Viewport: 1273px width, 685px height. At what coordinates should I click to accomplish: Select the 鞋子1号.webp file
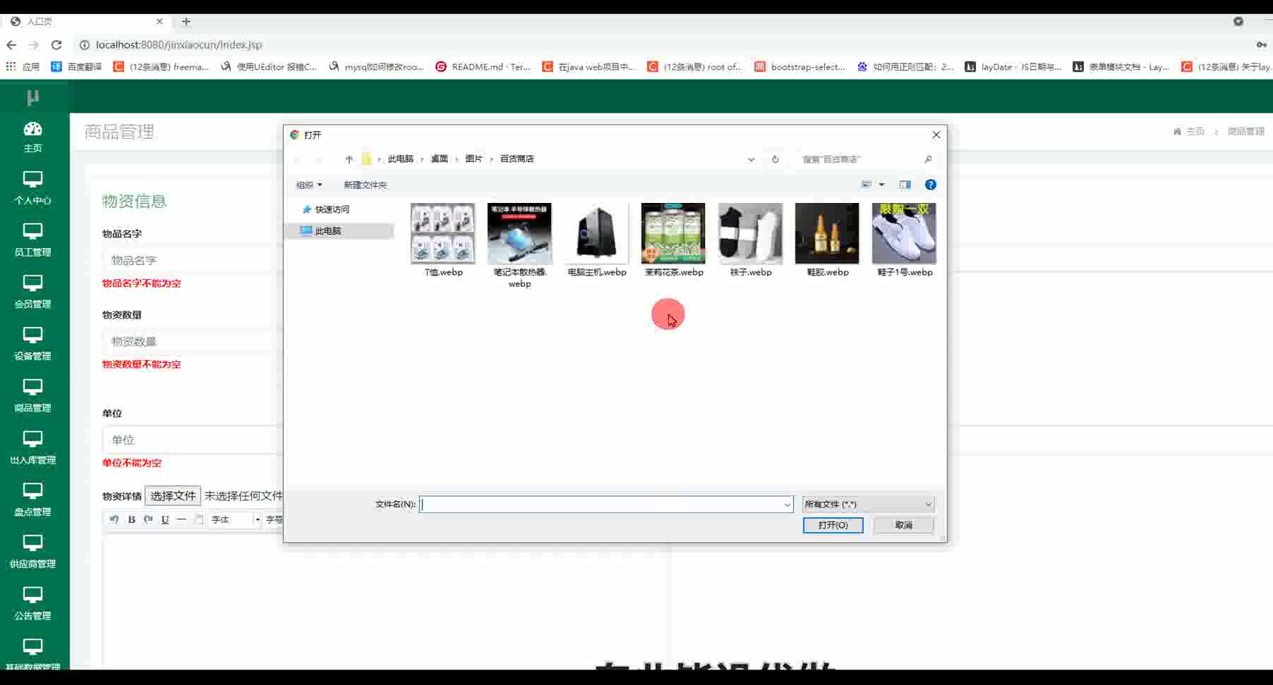(x=905, y=240)
